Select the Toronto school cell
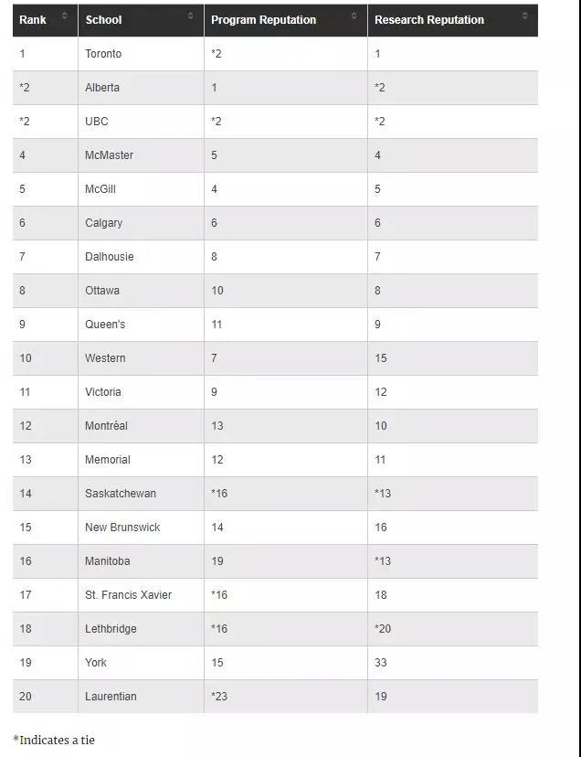581x757 pixels. [103, 54]
